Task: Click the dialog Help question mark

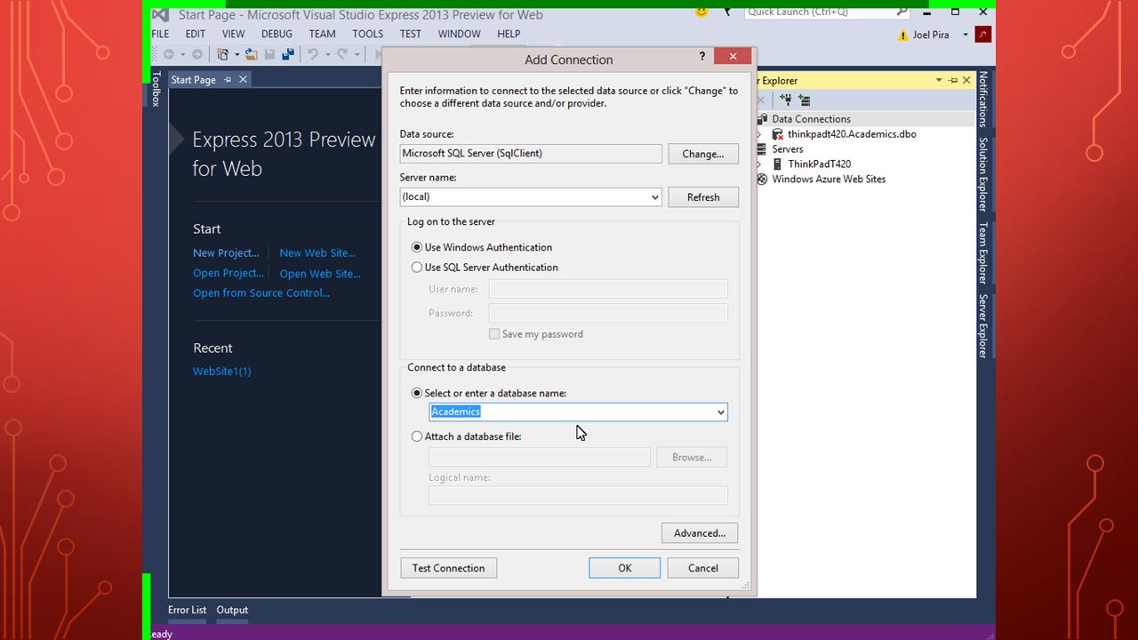Action: [702, 56]
